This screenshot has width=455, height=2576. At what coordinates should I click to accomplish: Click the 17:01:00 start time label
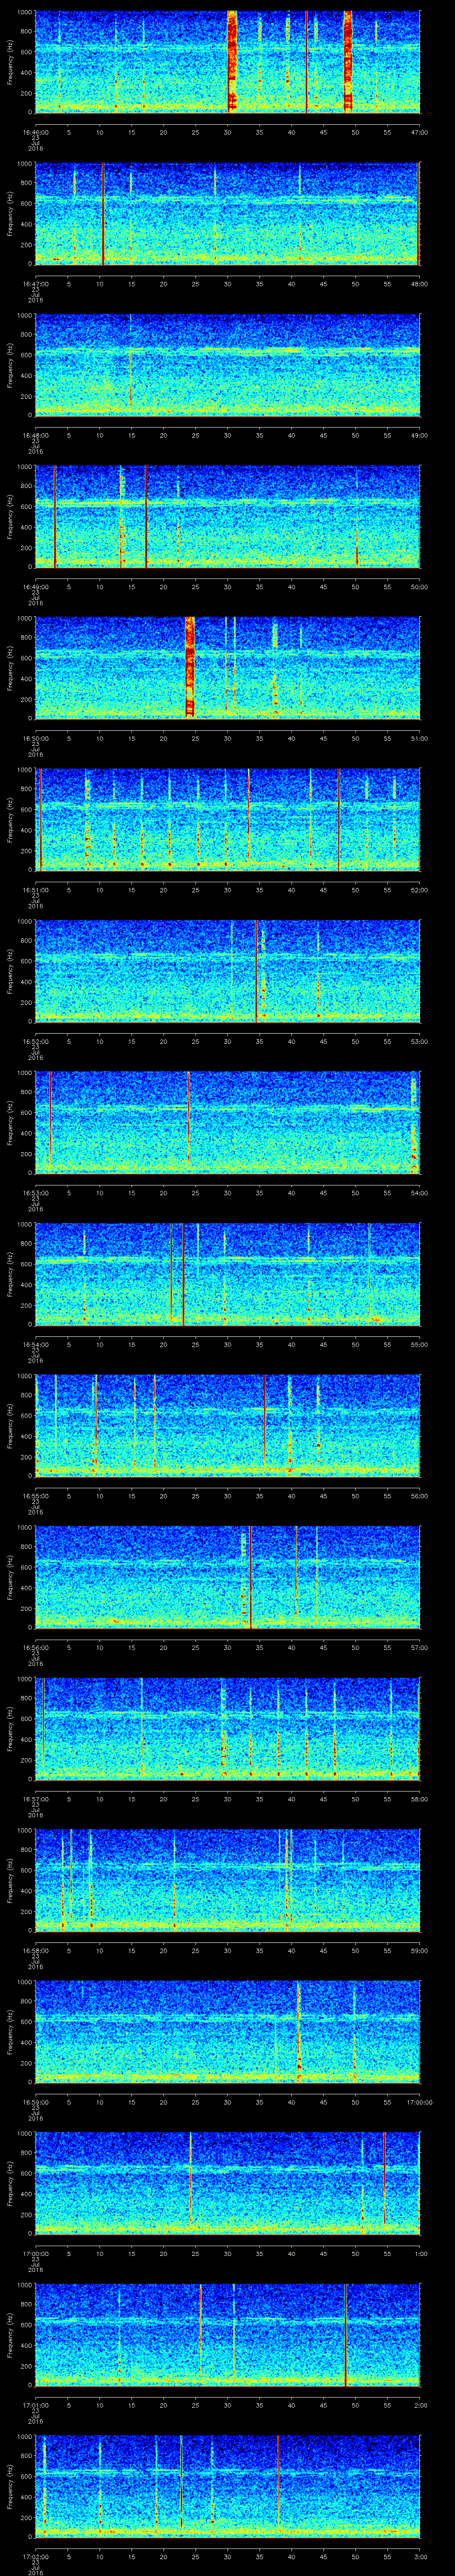36,2405
